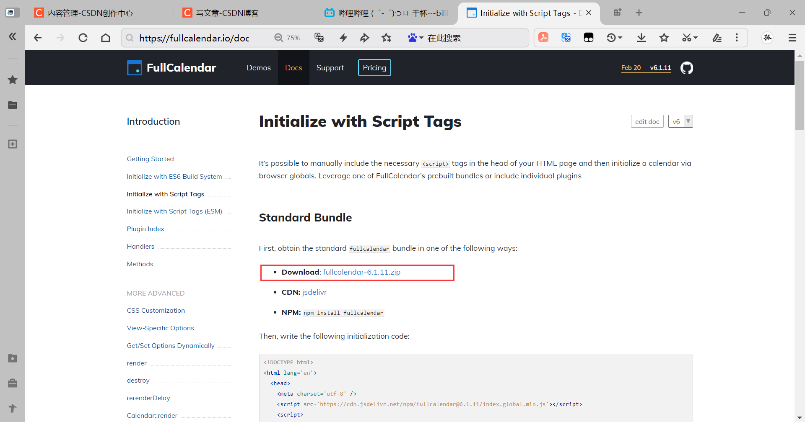This screenshot has height=422, width=805.
Task: Open a new tab with plus button
Action: (x=639, y=13)
